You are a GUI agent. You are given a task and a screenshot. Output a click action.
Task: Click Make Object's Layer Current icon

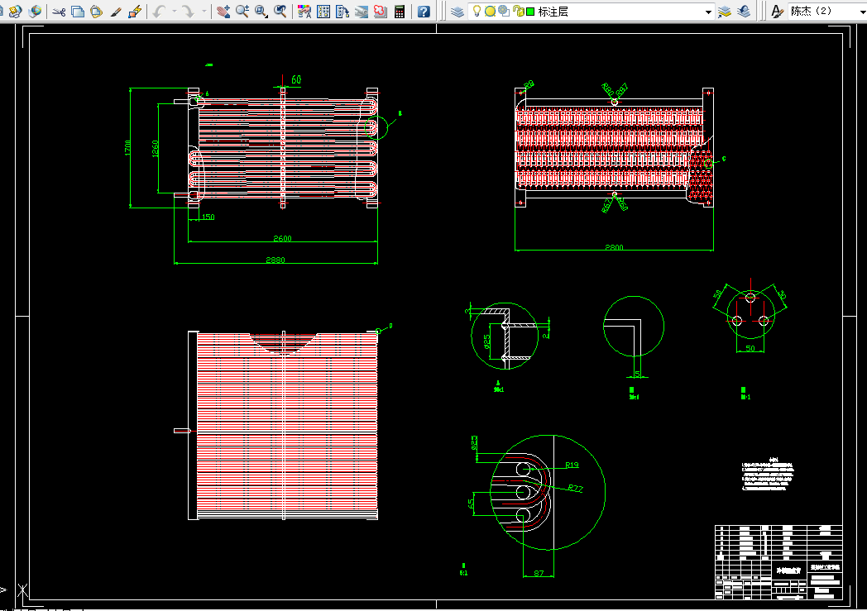click(x=725, y=11)
